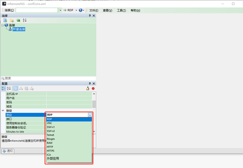This screenshot has height=168, width=243.
Task: Click the config grid scroll down arrow
Action: (94, 132)
